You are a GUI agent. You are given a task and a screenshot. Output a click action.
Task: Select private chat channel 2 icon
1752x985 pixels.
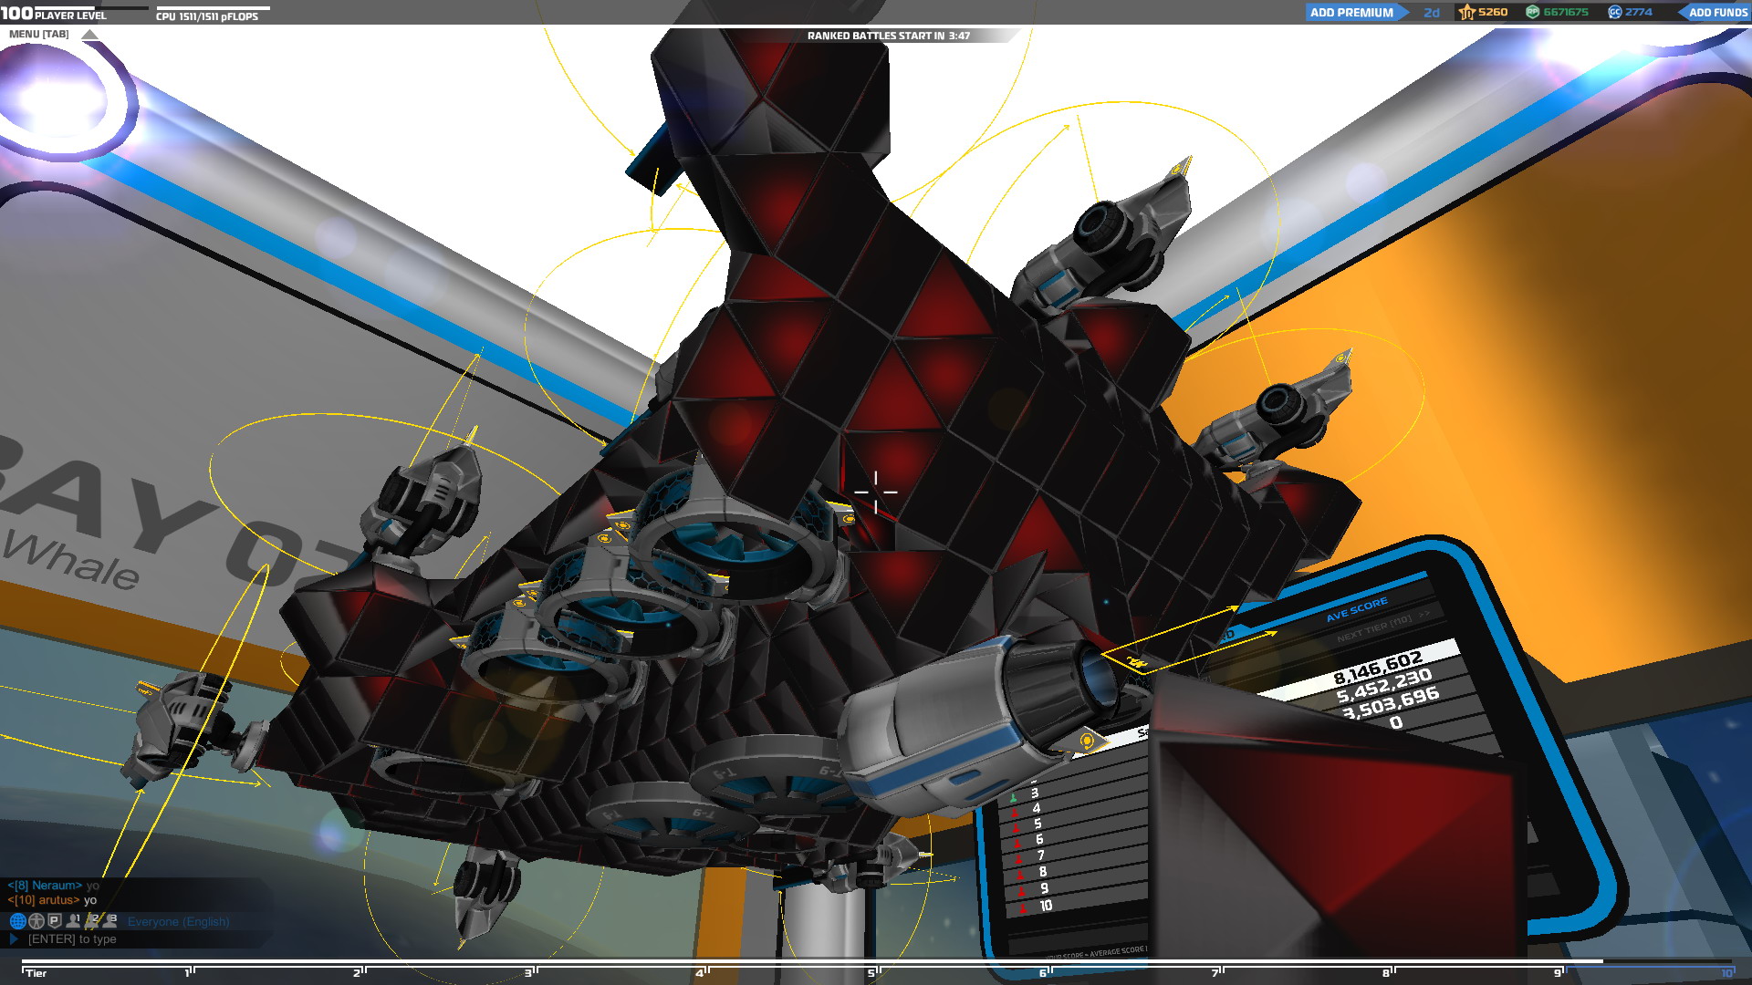click(91, 921)
